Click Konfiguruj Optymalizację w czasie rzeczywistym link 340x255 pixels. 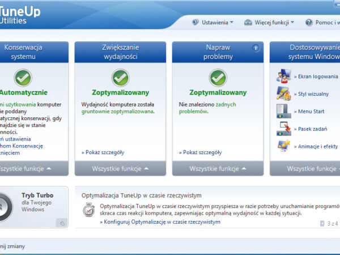[x=160, y=222]
